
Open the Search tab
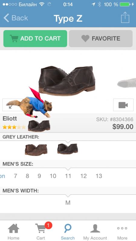[x=68, y=231]
